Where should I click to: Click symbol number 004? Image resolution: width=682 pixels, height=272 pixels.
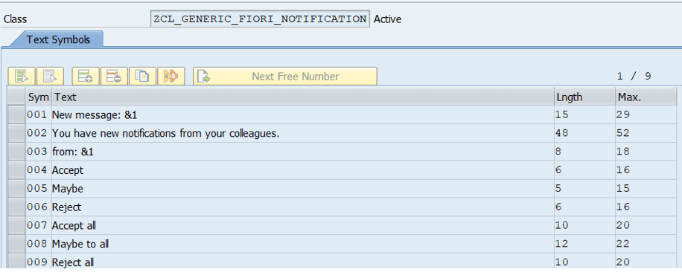click(x=37, y=170)
